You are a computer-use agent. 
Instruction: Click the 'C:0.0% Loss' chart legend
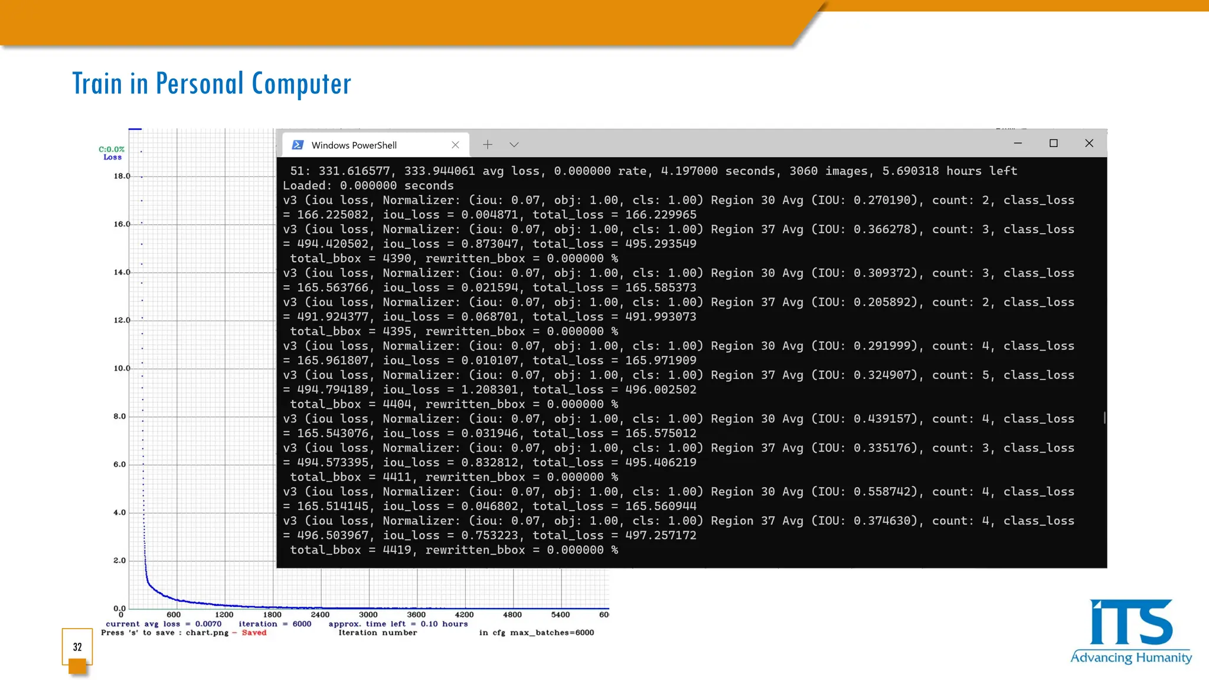(112, 153)
